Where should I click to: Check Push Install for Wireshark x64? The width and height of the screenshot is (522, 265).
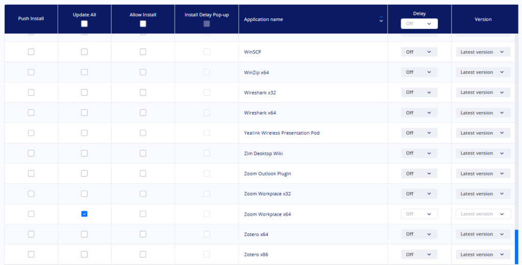(31, 112)
